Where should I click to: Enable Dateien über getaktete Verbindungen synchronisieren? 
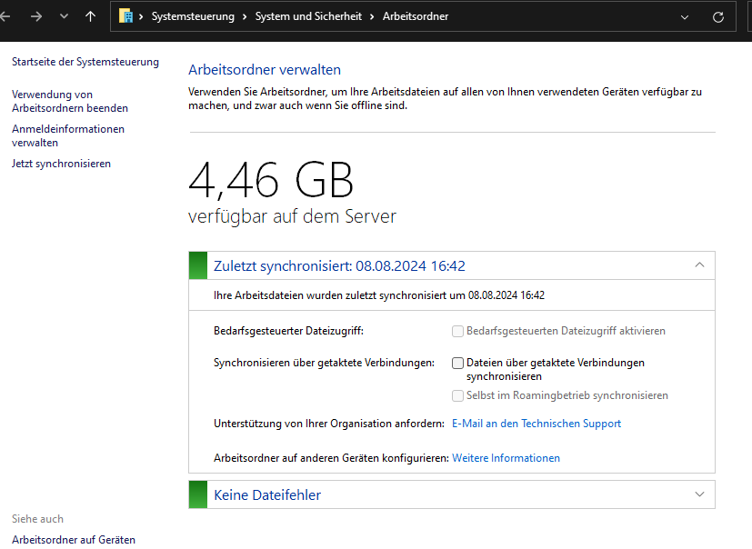[457, 363]
